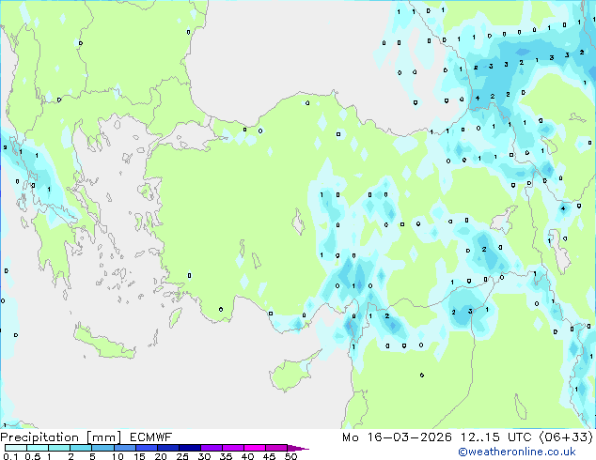Select the 10–15 mm legend color swatch
The height and width of the screenshot is (460, 596).
coord(124,448)
